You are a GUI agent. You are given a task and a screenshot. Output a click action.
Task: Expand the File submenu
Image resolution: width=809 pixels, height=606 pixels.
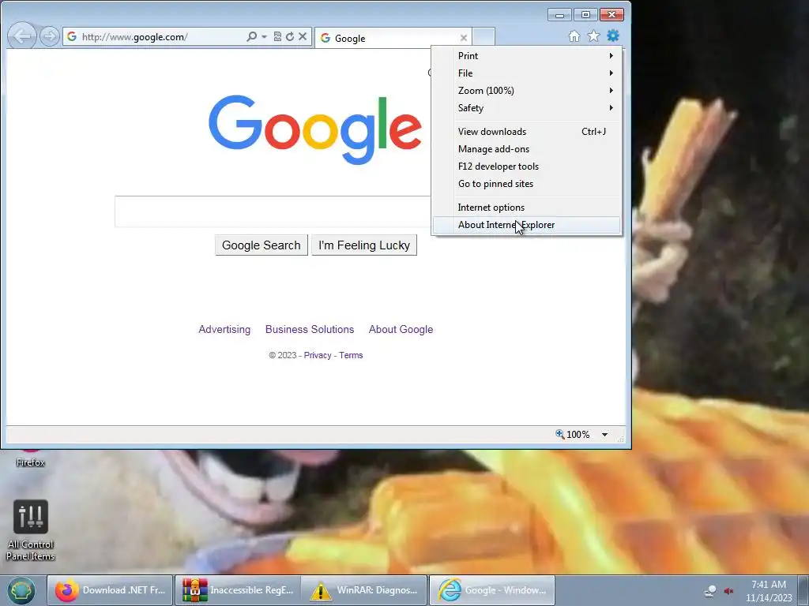pyautogui.click(x=527, y=73)
